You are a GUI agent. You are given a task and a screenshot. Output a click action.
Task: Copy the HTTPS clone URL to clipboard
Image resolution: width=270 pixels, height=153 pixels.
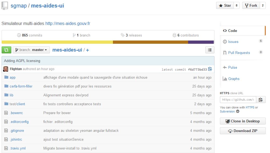(x=261, y=100)
